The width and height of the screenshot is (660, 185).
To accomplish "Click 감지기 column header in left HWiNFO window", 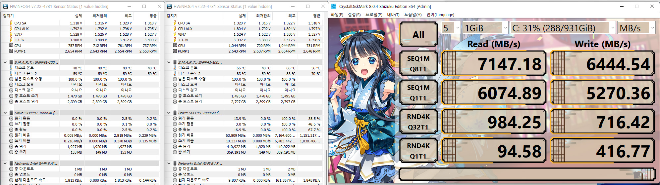I will pyautogui.click(x=30, y=16).
